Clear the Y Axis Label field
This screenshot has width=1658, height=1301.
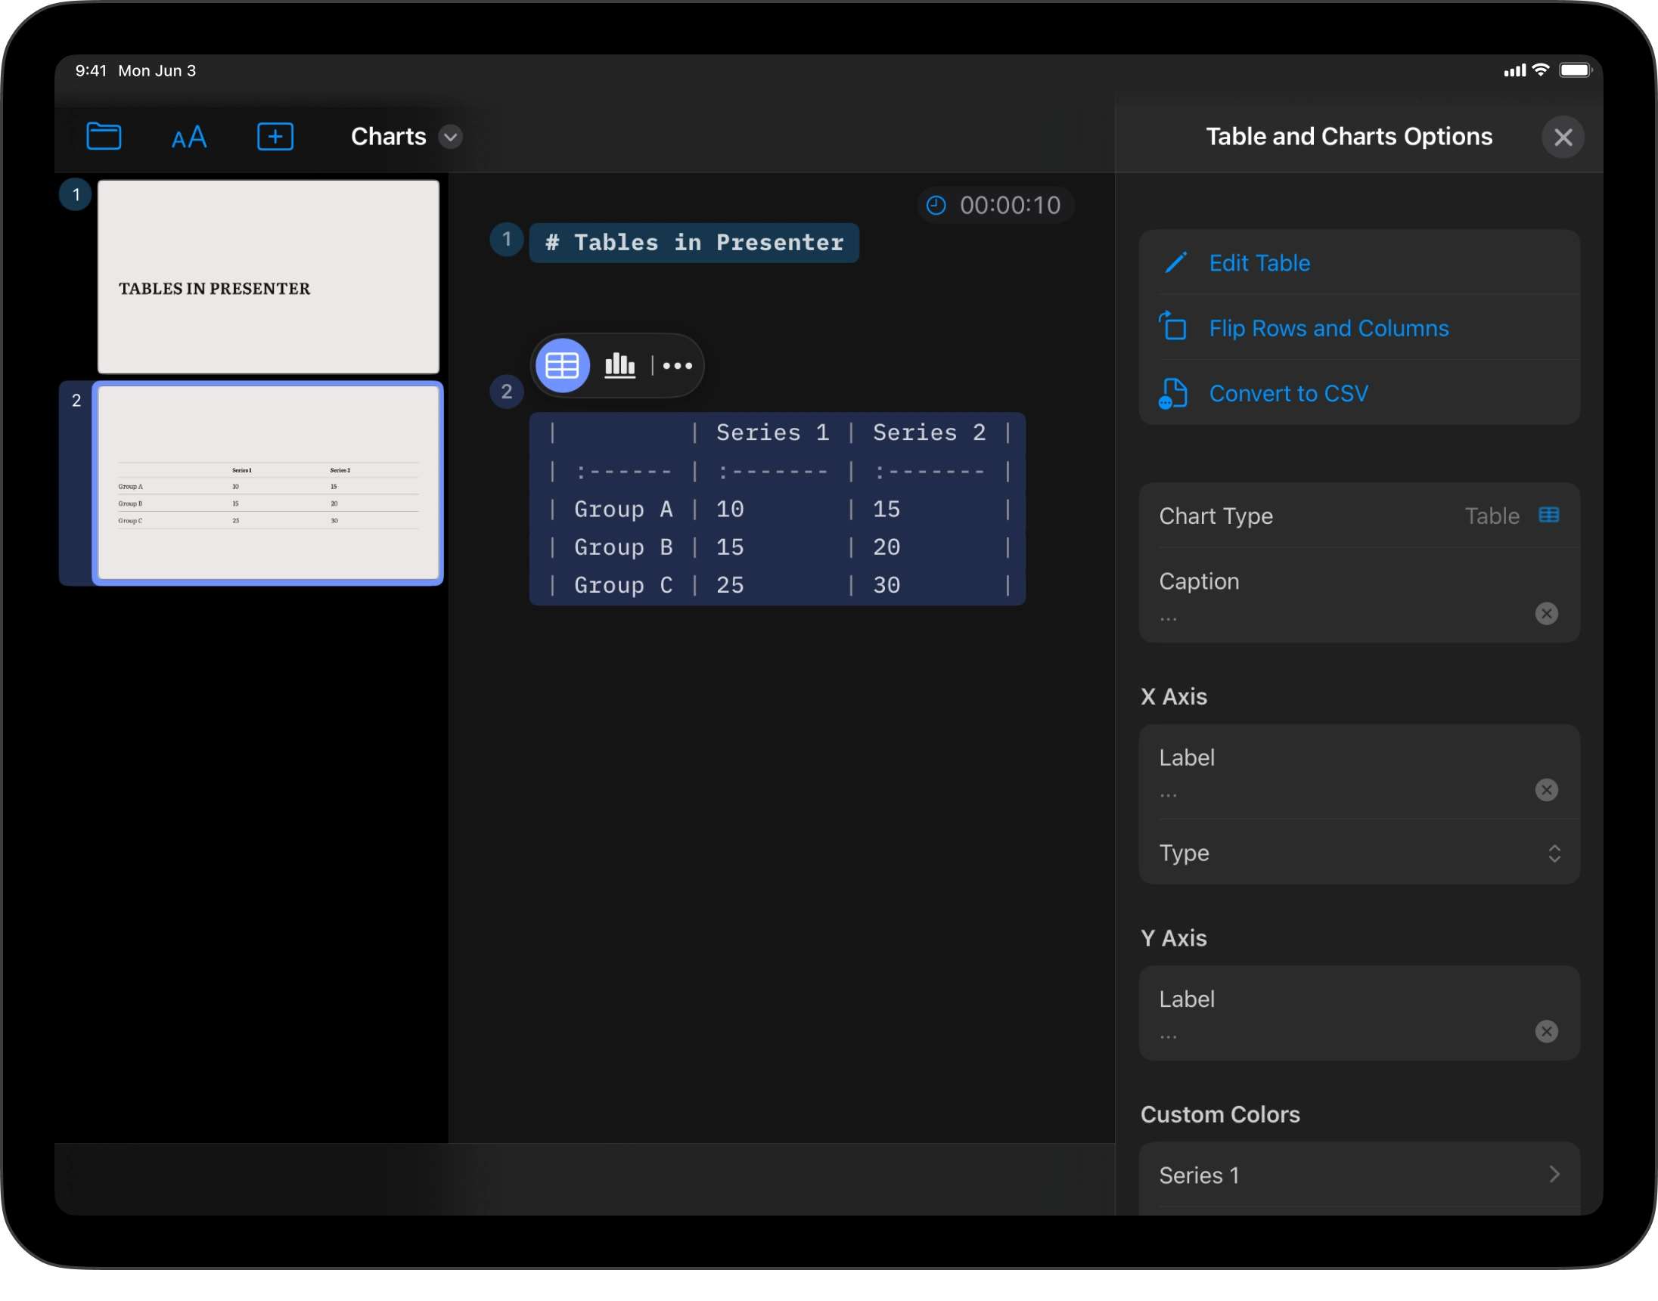point(1546,1031)
